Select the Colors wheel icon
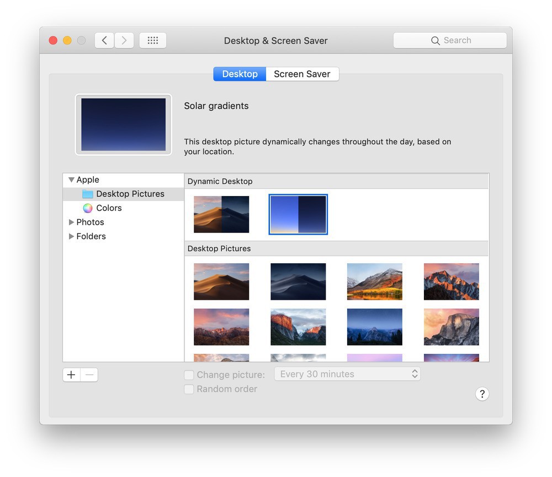The height and width of the screenshot is (477, 552). click(x=88, y=208)
